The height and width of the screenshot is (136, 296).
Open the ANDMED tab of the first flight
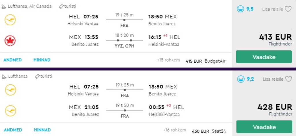(x=12, y=60)
